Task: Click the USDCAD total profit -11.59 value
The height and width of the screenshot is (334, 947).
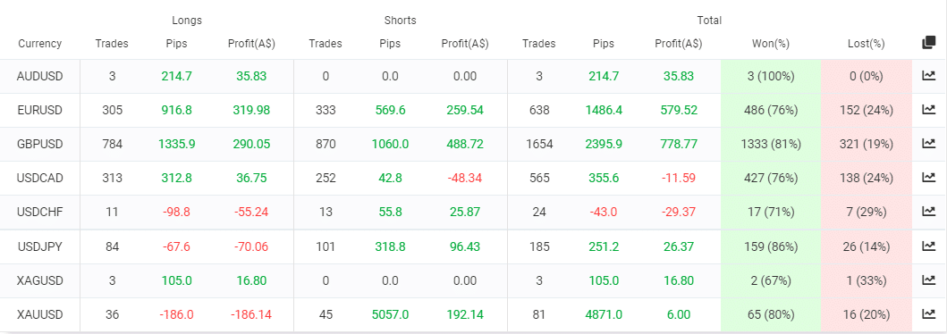Action: (x=678, y=178)
